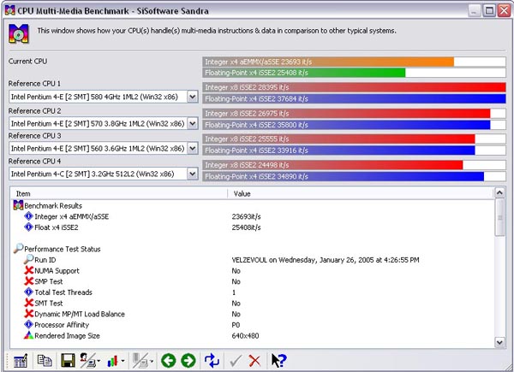The image size is (514, 372).
Task: Open Reference CPU 2 dropdown (Pentium 4-E 570)
Action: point(193,123)
